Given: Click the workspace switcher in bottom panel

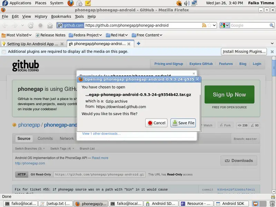Looking at the screenshot, I should coord(259,204).
